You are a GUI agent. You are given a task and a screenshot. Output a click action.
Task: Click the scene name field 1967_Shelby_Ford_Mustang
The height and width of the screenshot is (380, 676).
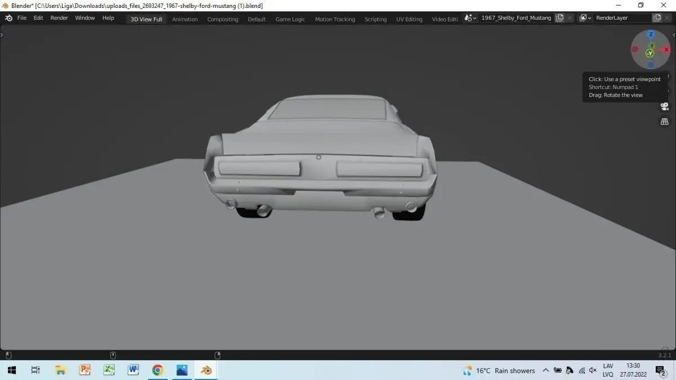pos(516,18)
